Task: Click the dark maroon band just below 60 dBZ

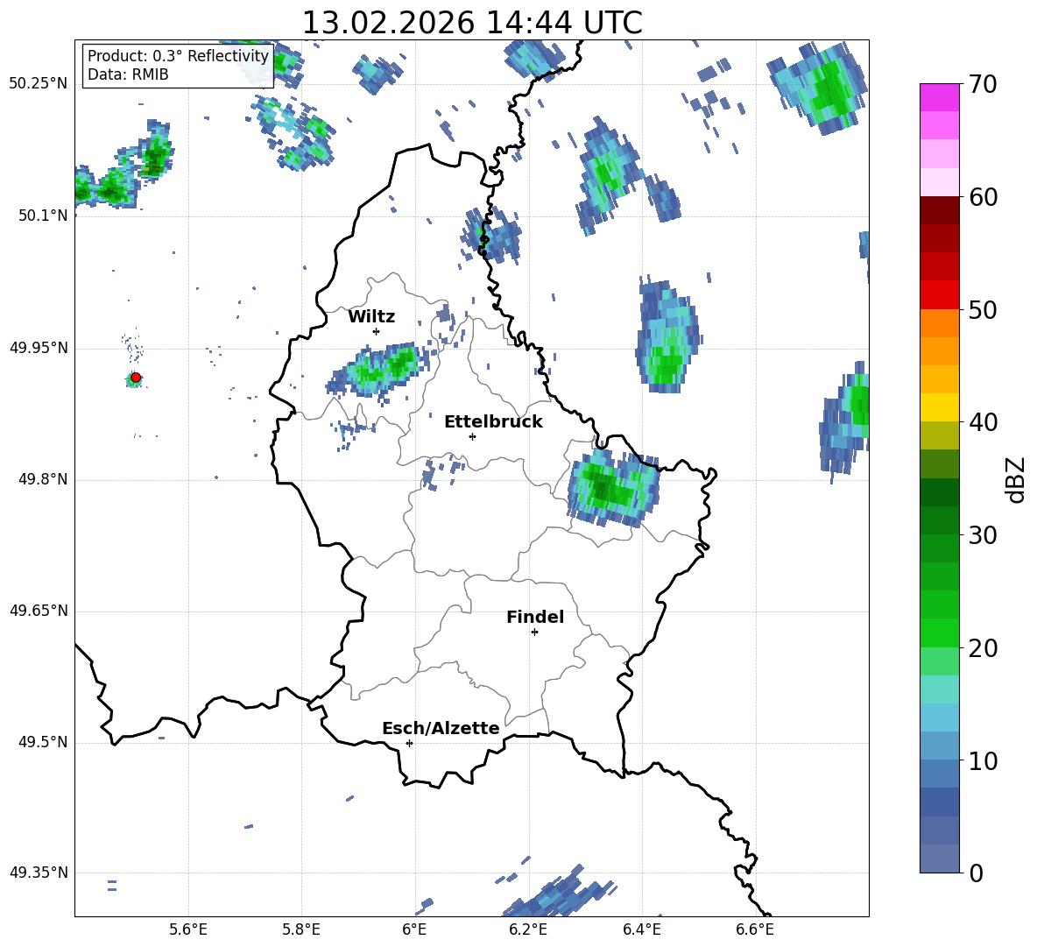Action: point(940,211)
